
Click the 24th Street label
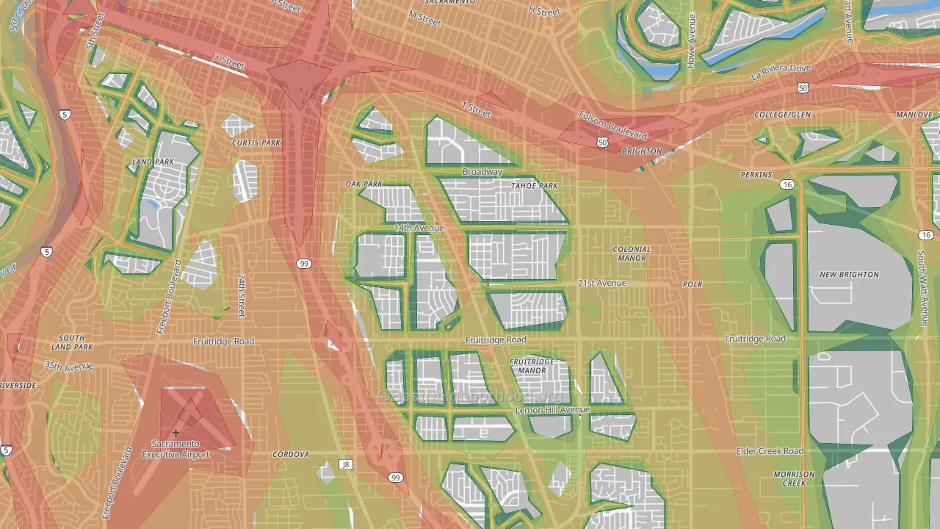pyautogui.click(x=242, y=295)
